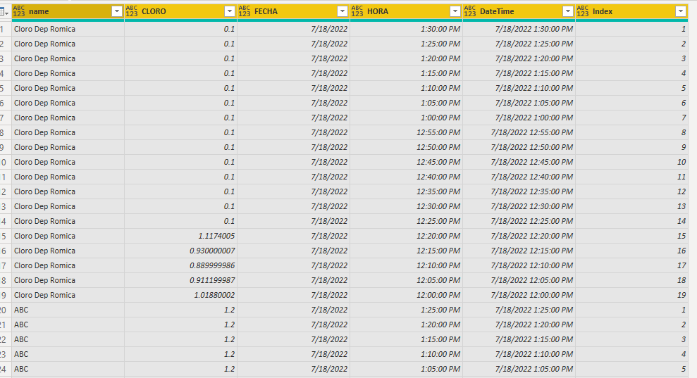Click FECHA cell in row 20
This screenshot has height=378, width=697.
(x=293, y=310)
